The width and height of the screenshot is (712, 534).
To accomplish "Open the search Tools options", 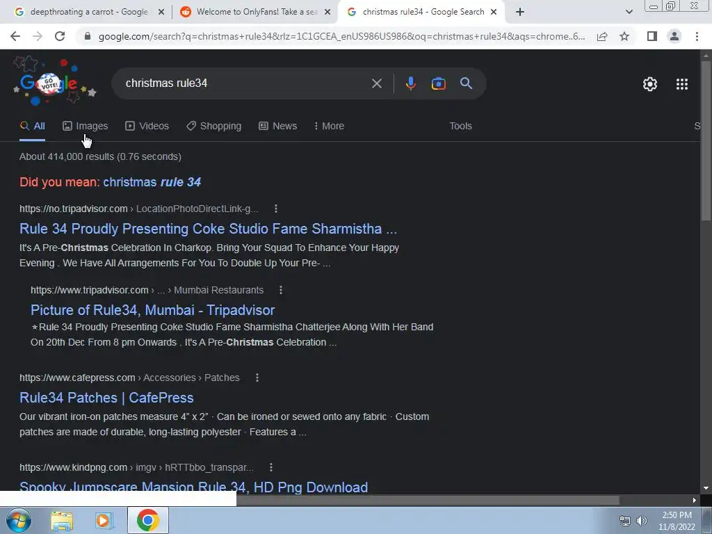I will click(460, 127).
